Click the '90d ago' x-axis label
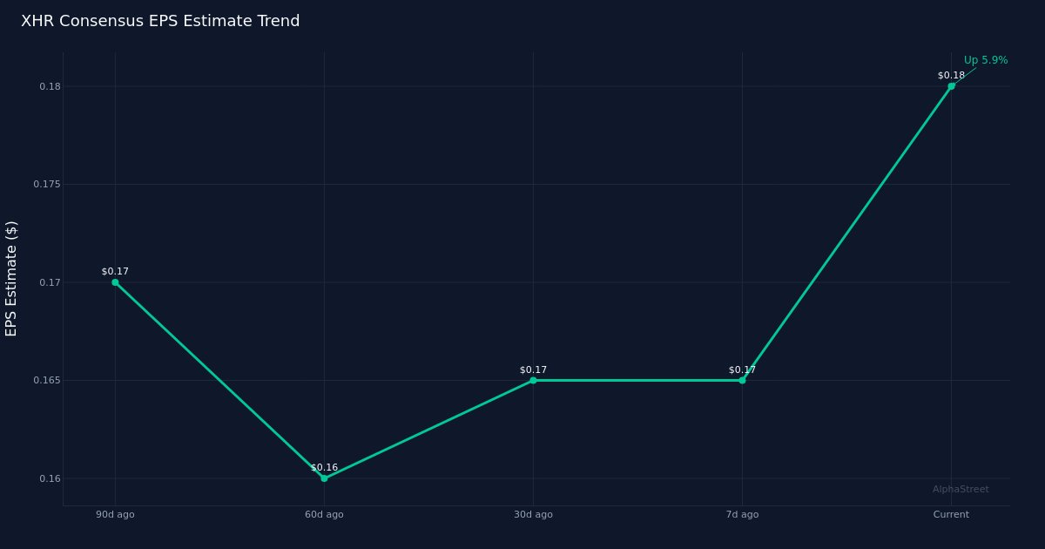Viewport: 1045px width, 549px height. (x=115, y=515)
